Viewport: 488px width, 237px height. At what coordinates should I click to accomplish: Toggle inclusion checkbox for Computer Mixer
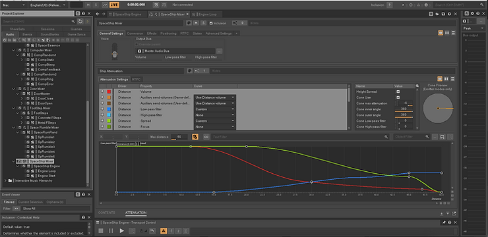[x=20, y=50]
